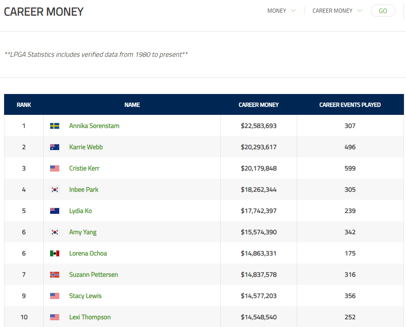
Task: Click the RANK column header
Action: [24, 105]
